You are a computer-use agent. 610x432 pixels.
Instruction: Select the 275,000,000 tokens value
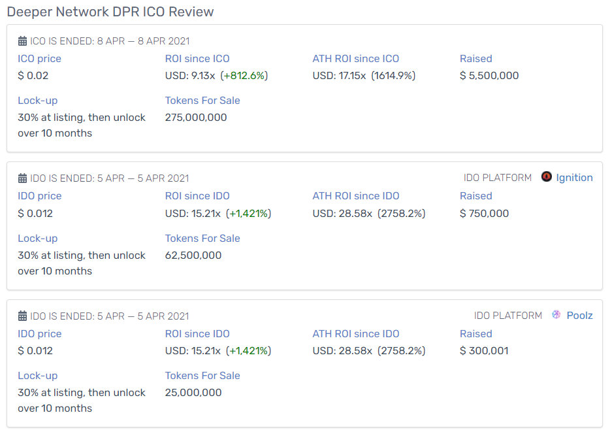(x=196, y=118)
